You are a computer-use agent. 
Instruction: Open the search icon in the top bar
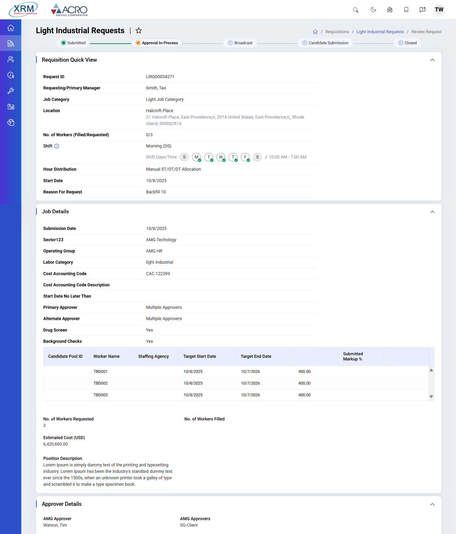coord(356,10)
